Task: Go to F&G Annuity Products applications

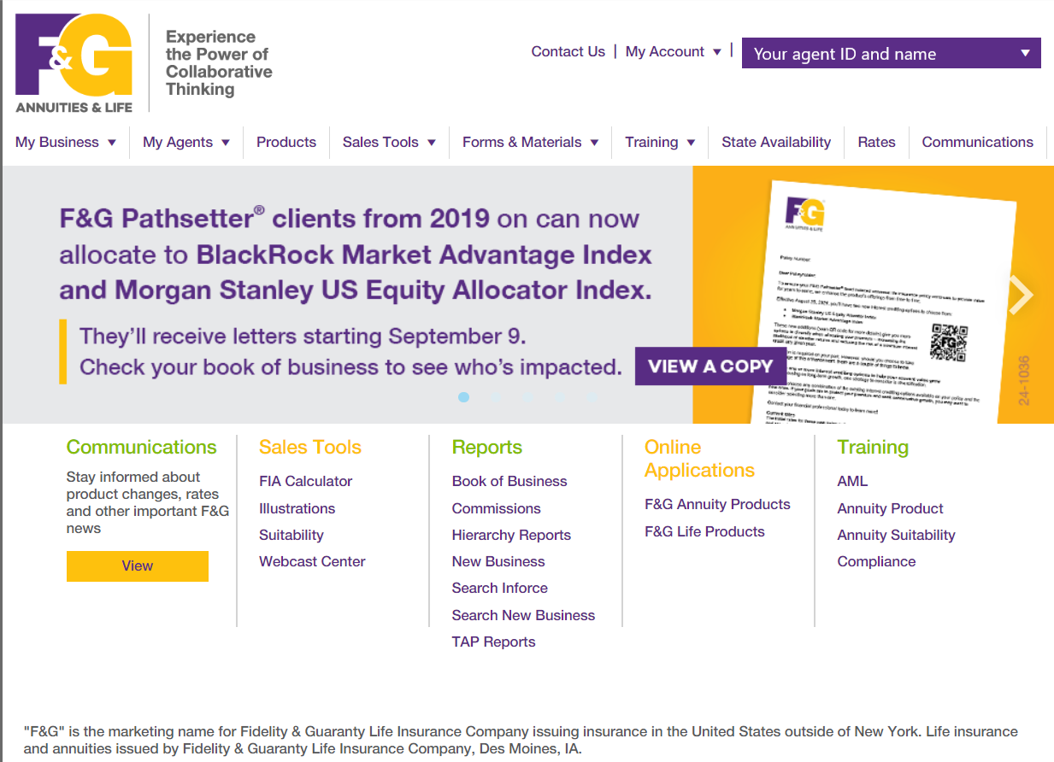Action: pos(717,504)
